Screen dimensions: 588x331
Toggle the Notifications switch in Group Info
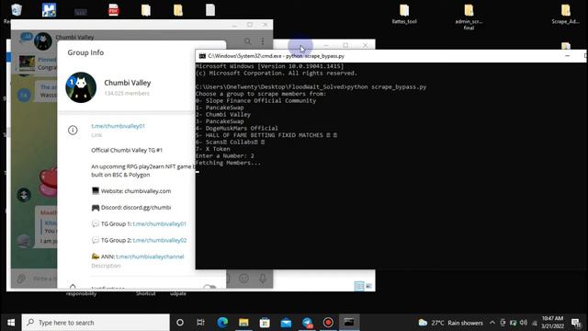[x=209, y=287]
